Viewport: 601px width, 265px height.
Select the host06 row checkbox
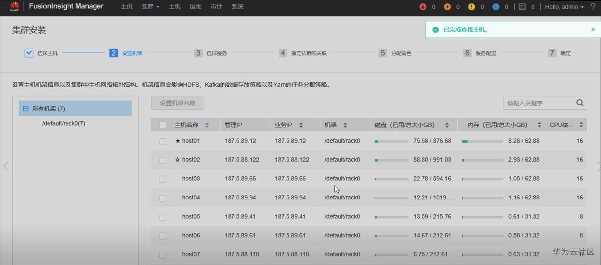[163, 236]
